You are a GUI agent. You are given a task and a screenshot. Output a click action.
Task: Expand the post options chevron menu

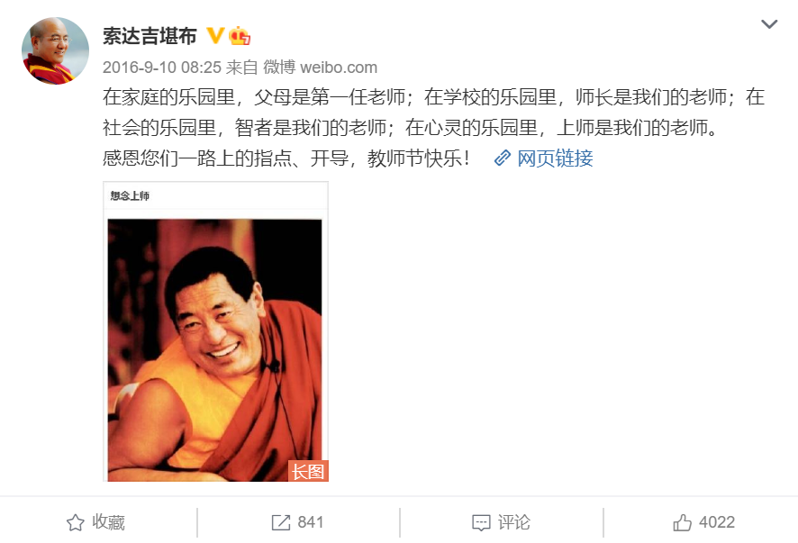click(x=769, y=24)
